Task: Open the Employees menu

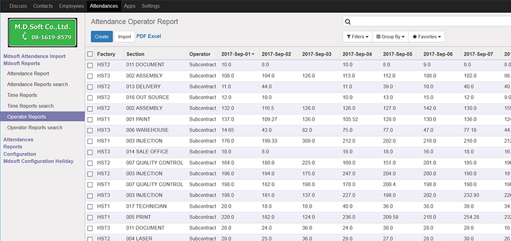Action: [x=72, y=6]
